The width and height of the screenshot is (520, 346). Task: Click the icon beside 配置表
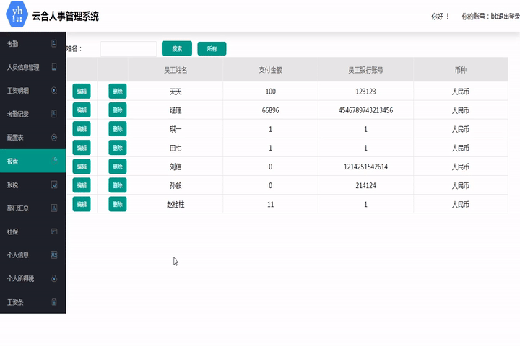point(54,138)
